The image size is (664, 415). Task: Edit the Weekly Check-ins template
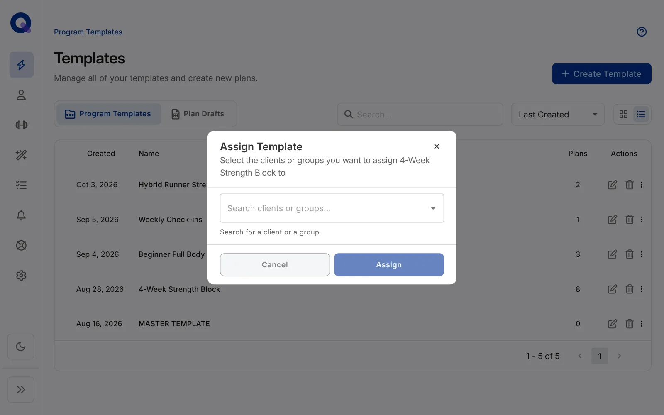pos(612,220)
